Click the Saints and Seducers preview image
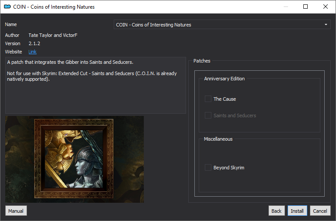336x221 pixels. [75, 159]
